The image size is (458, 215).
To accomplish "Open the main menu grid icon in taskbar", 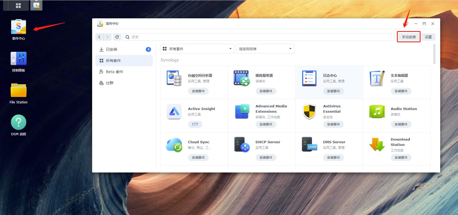I will (x=18, y=6).
